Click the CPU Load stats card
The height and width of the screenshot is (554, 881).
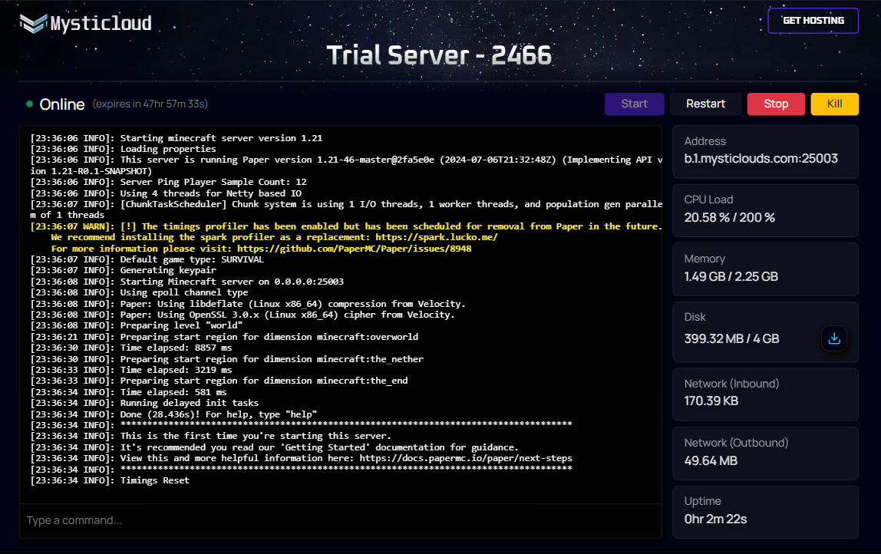point(765,210)
